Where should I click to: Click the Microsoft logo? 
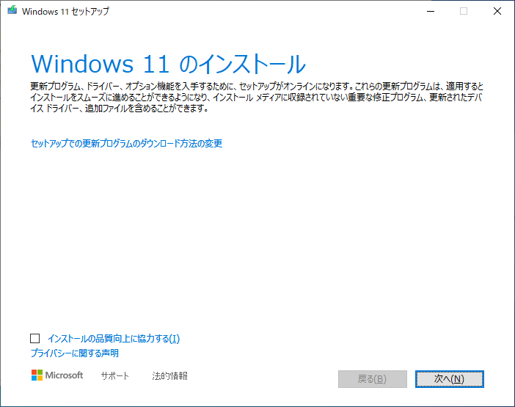(x=57, y=375)
